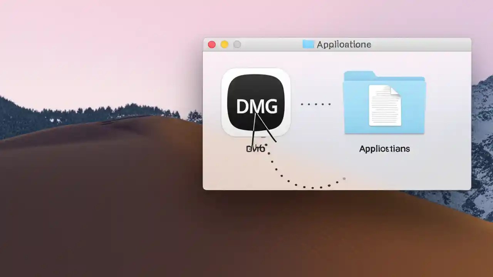
Task: Click the yellow minimize traffic-light button
Action: pos(224,44)
